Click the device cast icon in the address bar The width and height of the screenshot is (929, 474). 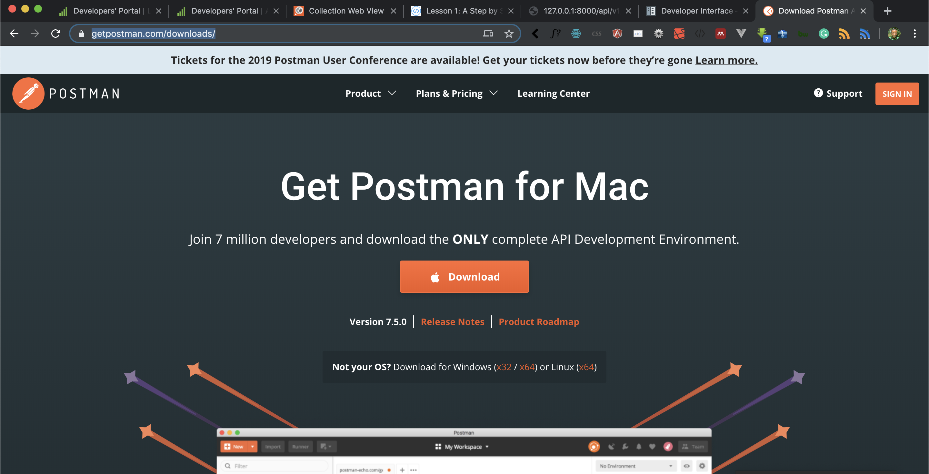(488, 34)
